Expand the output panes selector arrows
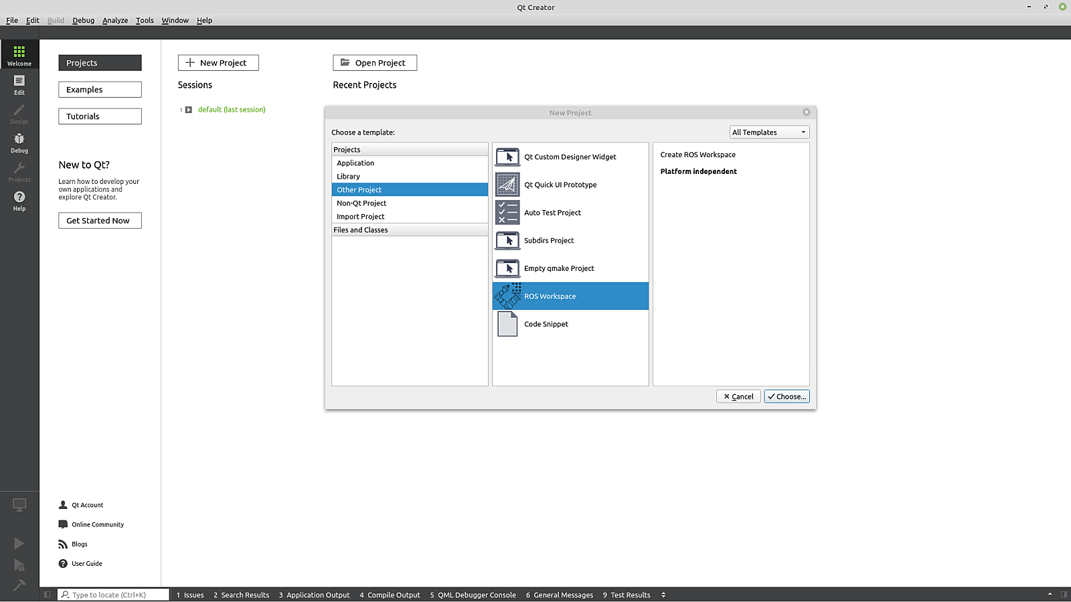 (663, 595)
